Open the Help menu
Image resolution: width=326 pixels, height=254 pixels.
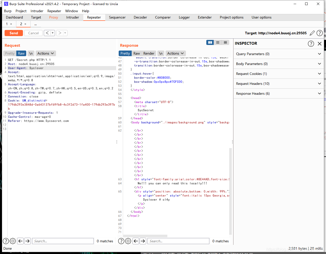[86, 11]
